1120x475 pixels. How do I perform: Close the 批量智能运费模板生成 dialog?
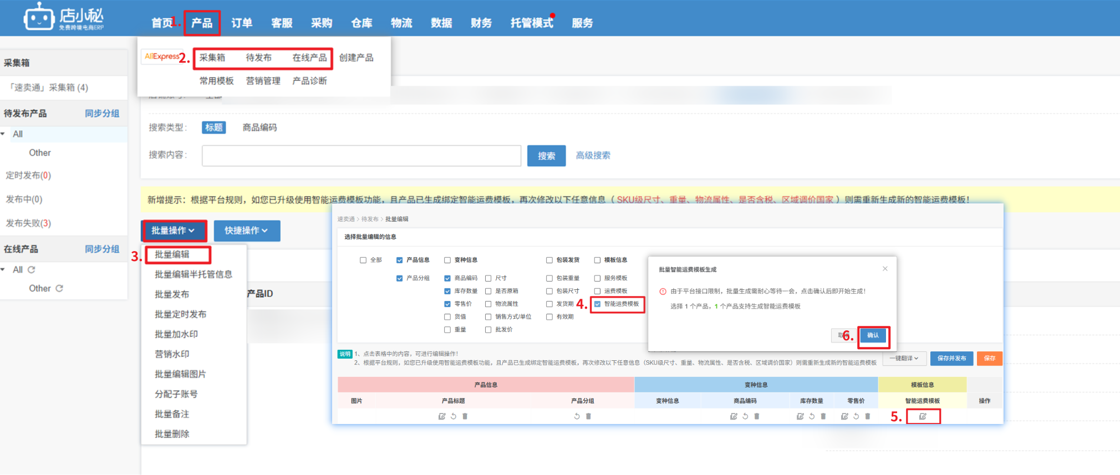pos(885,269)
